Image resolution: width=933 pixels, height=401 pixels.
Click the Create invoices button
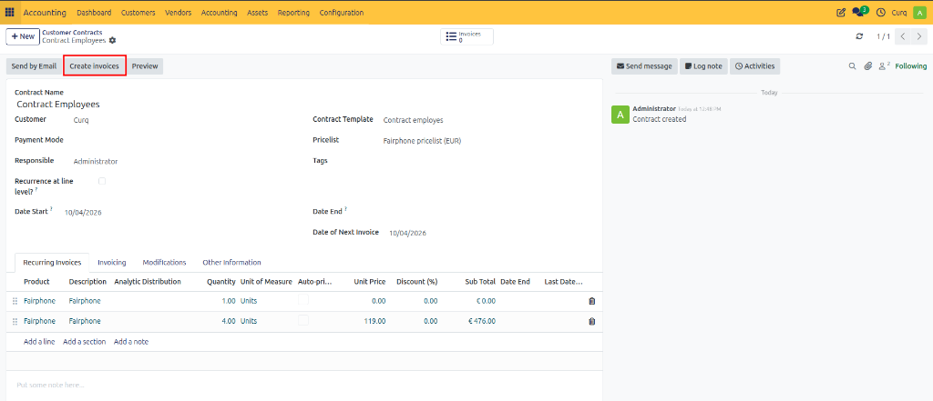click(94, 66)
